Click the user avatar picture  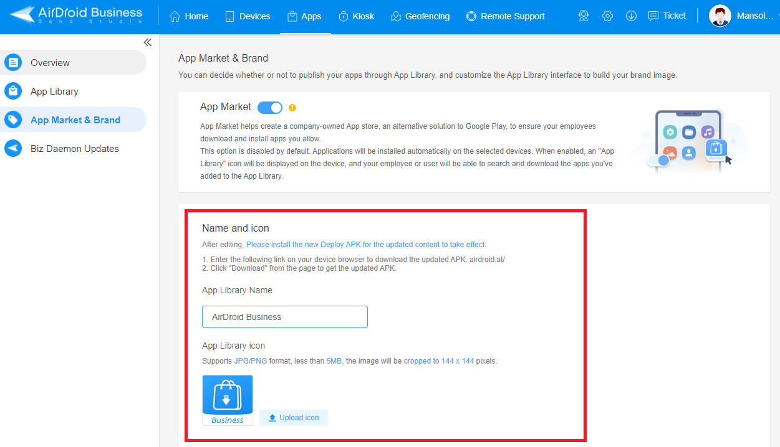coord(720,16)
